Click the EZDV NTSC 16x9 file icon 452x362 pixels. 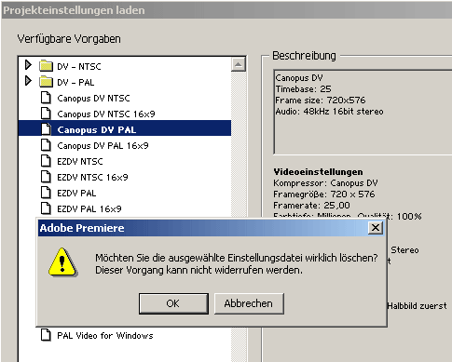[x=46, y=177]
